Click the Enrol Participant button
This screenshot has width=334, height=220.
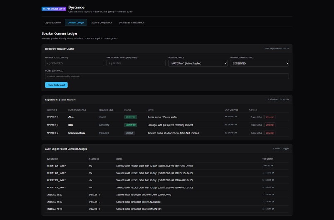pos(56,85)
